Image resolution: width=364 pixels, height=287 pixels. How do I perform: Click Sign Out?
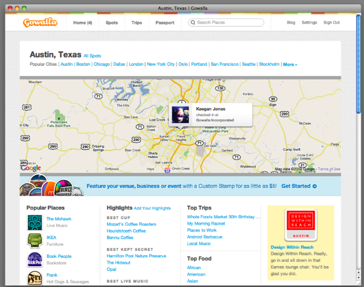332,23
